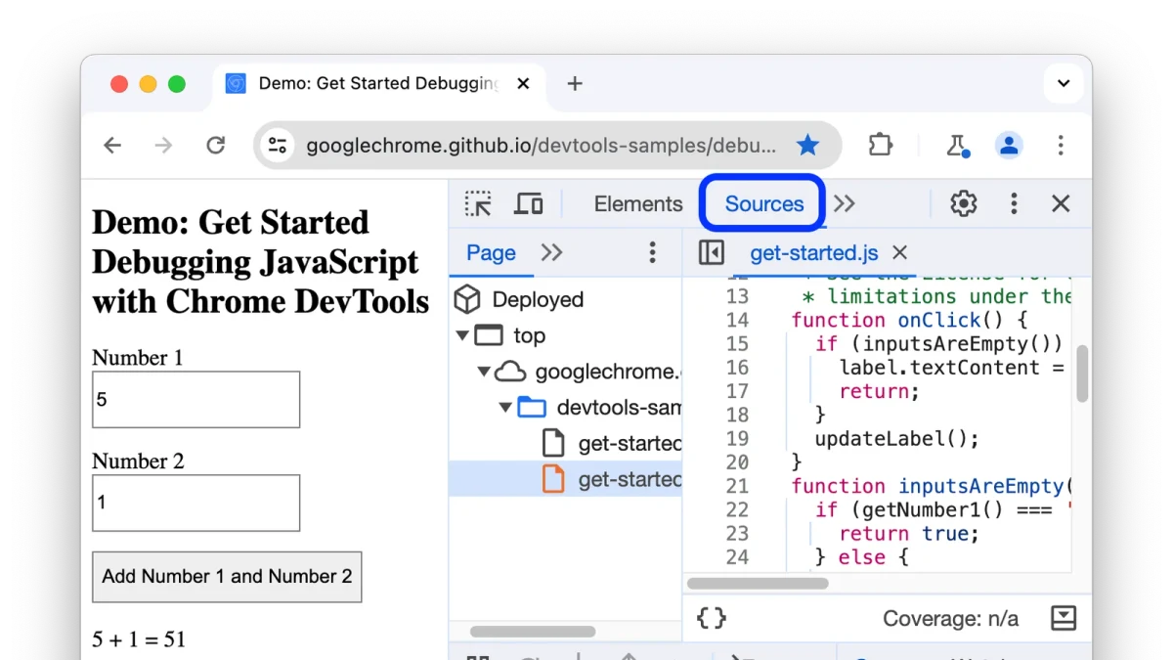This screenshot has width=1173, height=660.
Task: Show more DevTools panels after Sources
Action: pyautogui.click(x=845, y=203)
